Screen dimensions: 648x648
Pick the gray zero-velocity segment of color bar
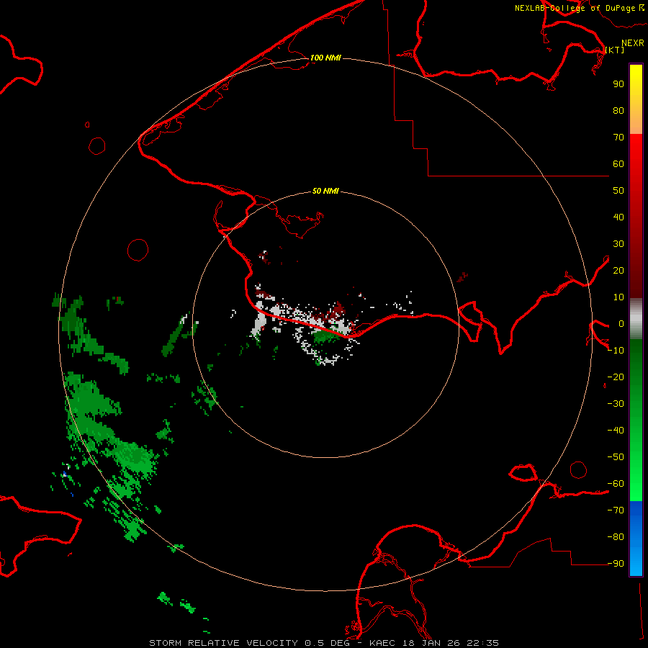[x=636, y=319]
